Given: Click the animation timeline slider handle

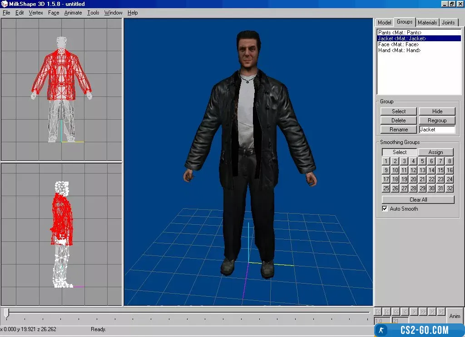Looking at the screenshot, I should point(6,313).
